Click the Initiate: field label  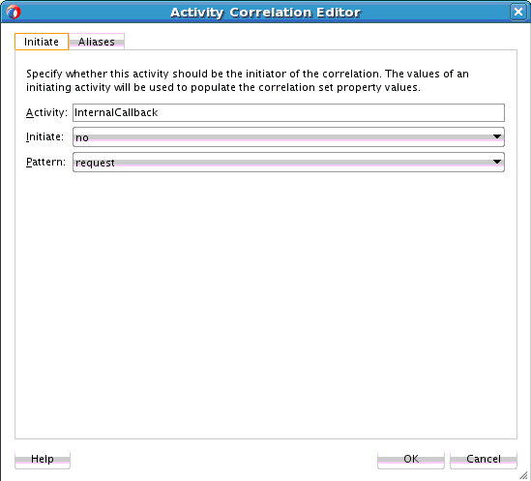click(44, 136)
